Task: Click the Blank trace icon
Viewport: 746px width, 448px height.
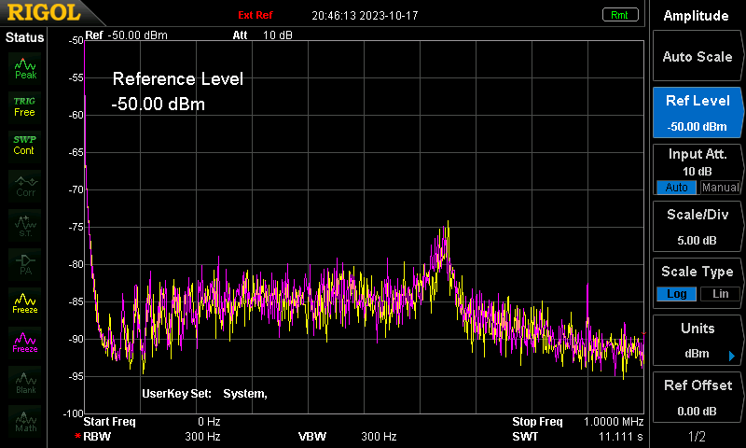Action: pos(25,383)
